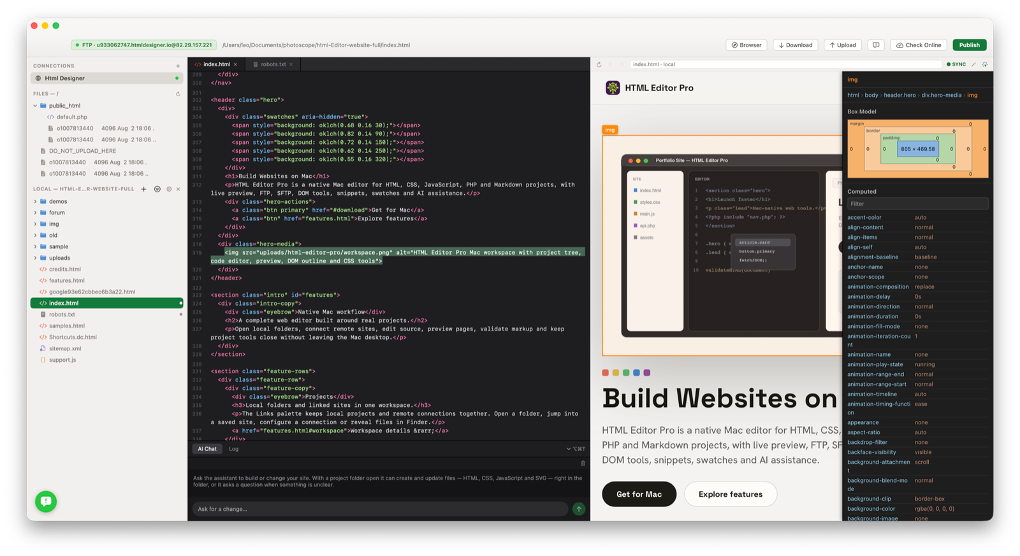Open the Log tab
1020x556 pixels.
pos(234,449)
